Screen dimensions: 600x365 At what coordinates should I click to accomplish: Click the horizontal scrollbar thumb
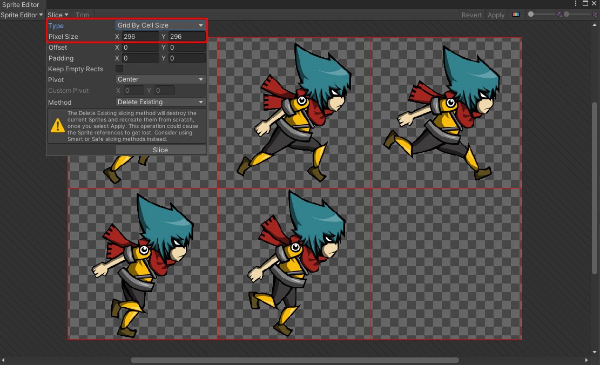click(295, 360)
